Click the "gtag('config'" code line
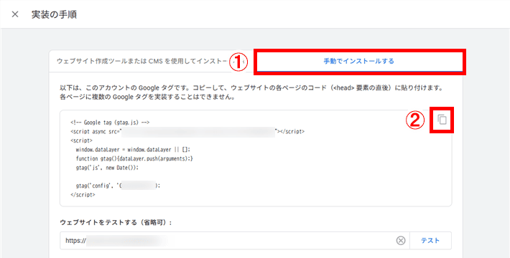Screen dimensions: 510x258 click(118, 186)
